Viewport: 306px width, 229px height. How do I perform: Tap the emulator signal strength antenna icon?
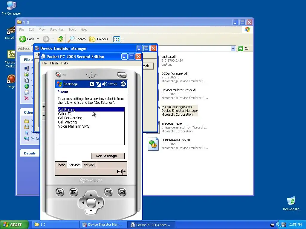98,84
